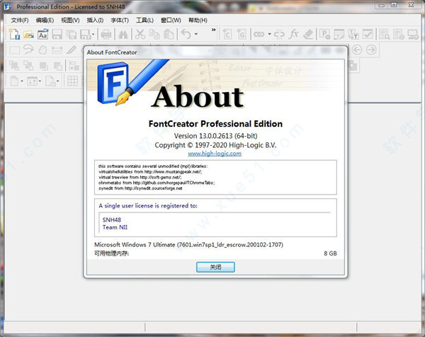
Task: Click the New Font icon
Action: 14,35
